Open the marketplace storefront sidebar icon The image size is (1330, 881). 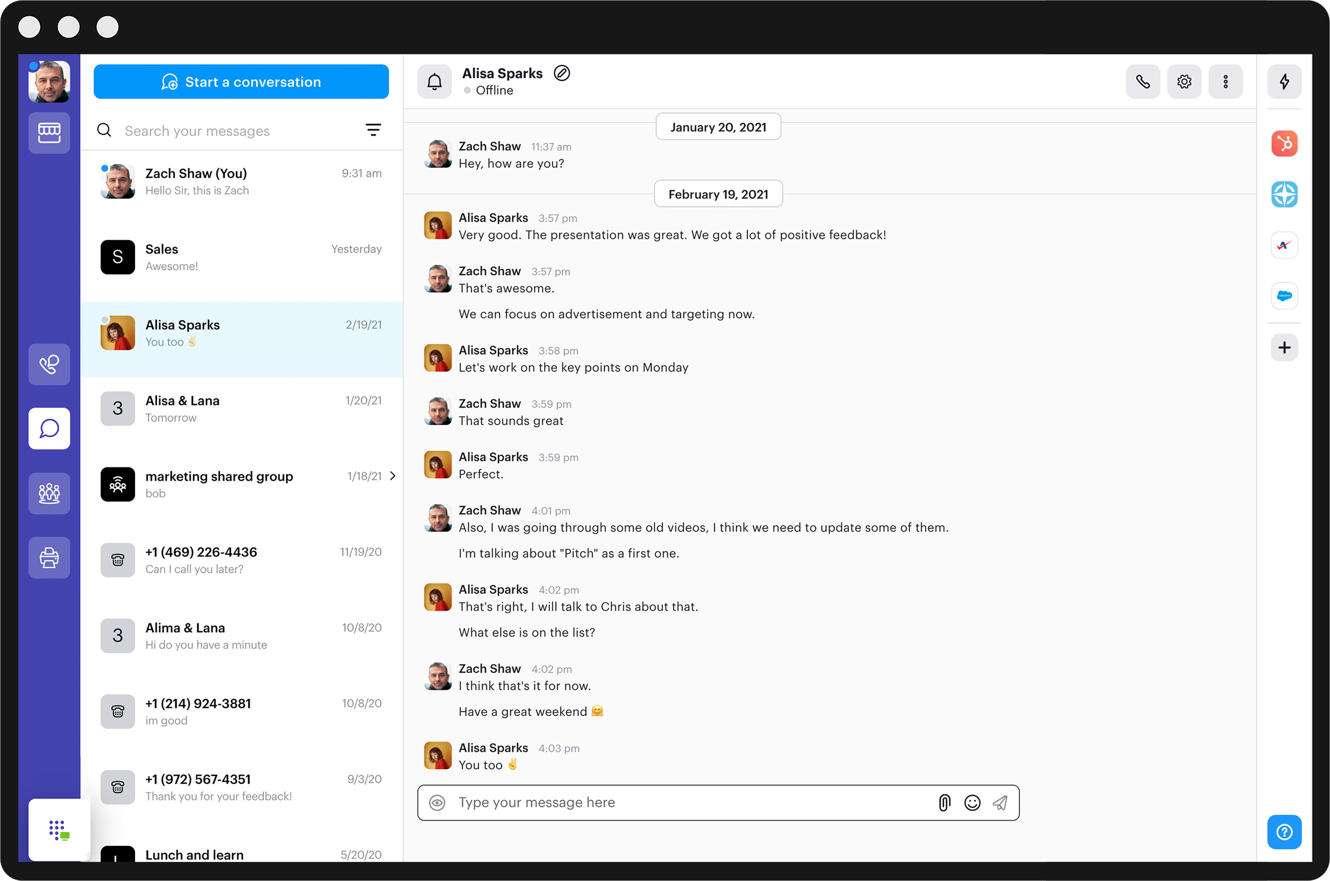click(49, 132)
